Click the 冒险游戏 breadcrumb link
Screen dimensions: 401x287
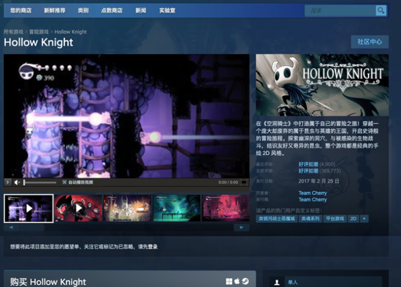[38, 32]
